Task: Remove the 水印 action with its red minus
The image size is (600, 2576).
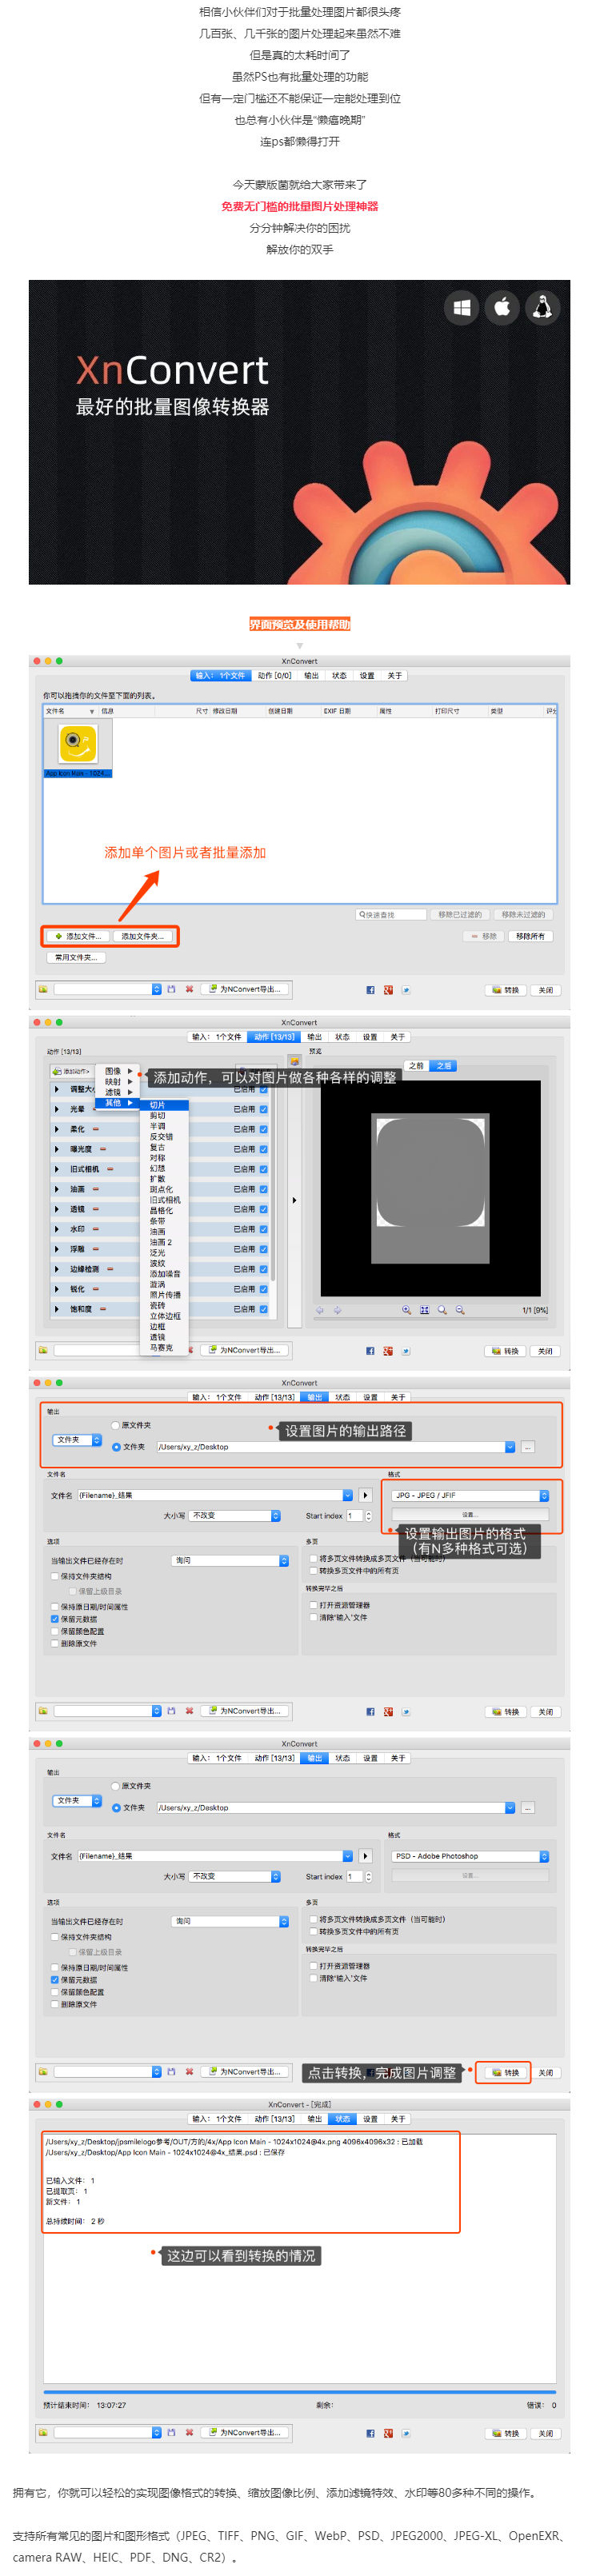Action: (x=95, y=1229)
